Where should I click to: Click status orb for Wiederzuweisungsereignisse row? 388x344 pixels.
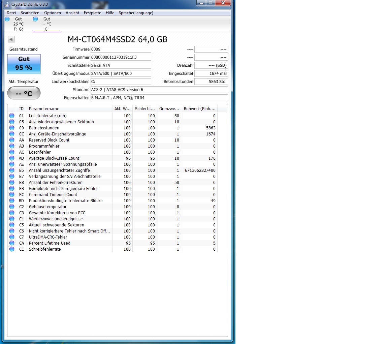pos(12,219)
